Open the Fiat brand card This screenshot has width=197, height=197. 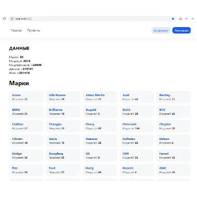point(26,170)
